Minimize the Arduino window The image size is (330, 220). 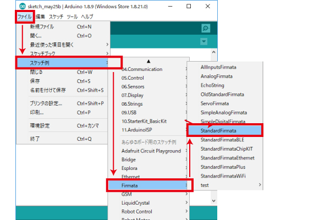170,6
